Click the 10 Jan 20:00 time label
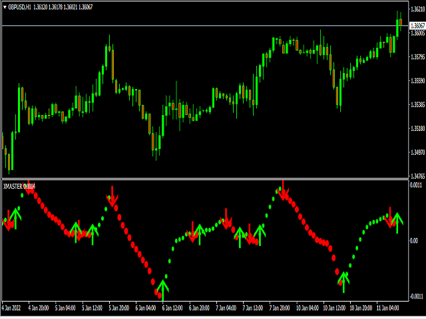This screenshot has width=426, height=319. [361, 308]
